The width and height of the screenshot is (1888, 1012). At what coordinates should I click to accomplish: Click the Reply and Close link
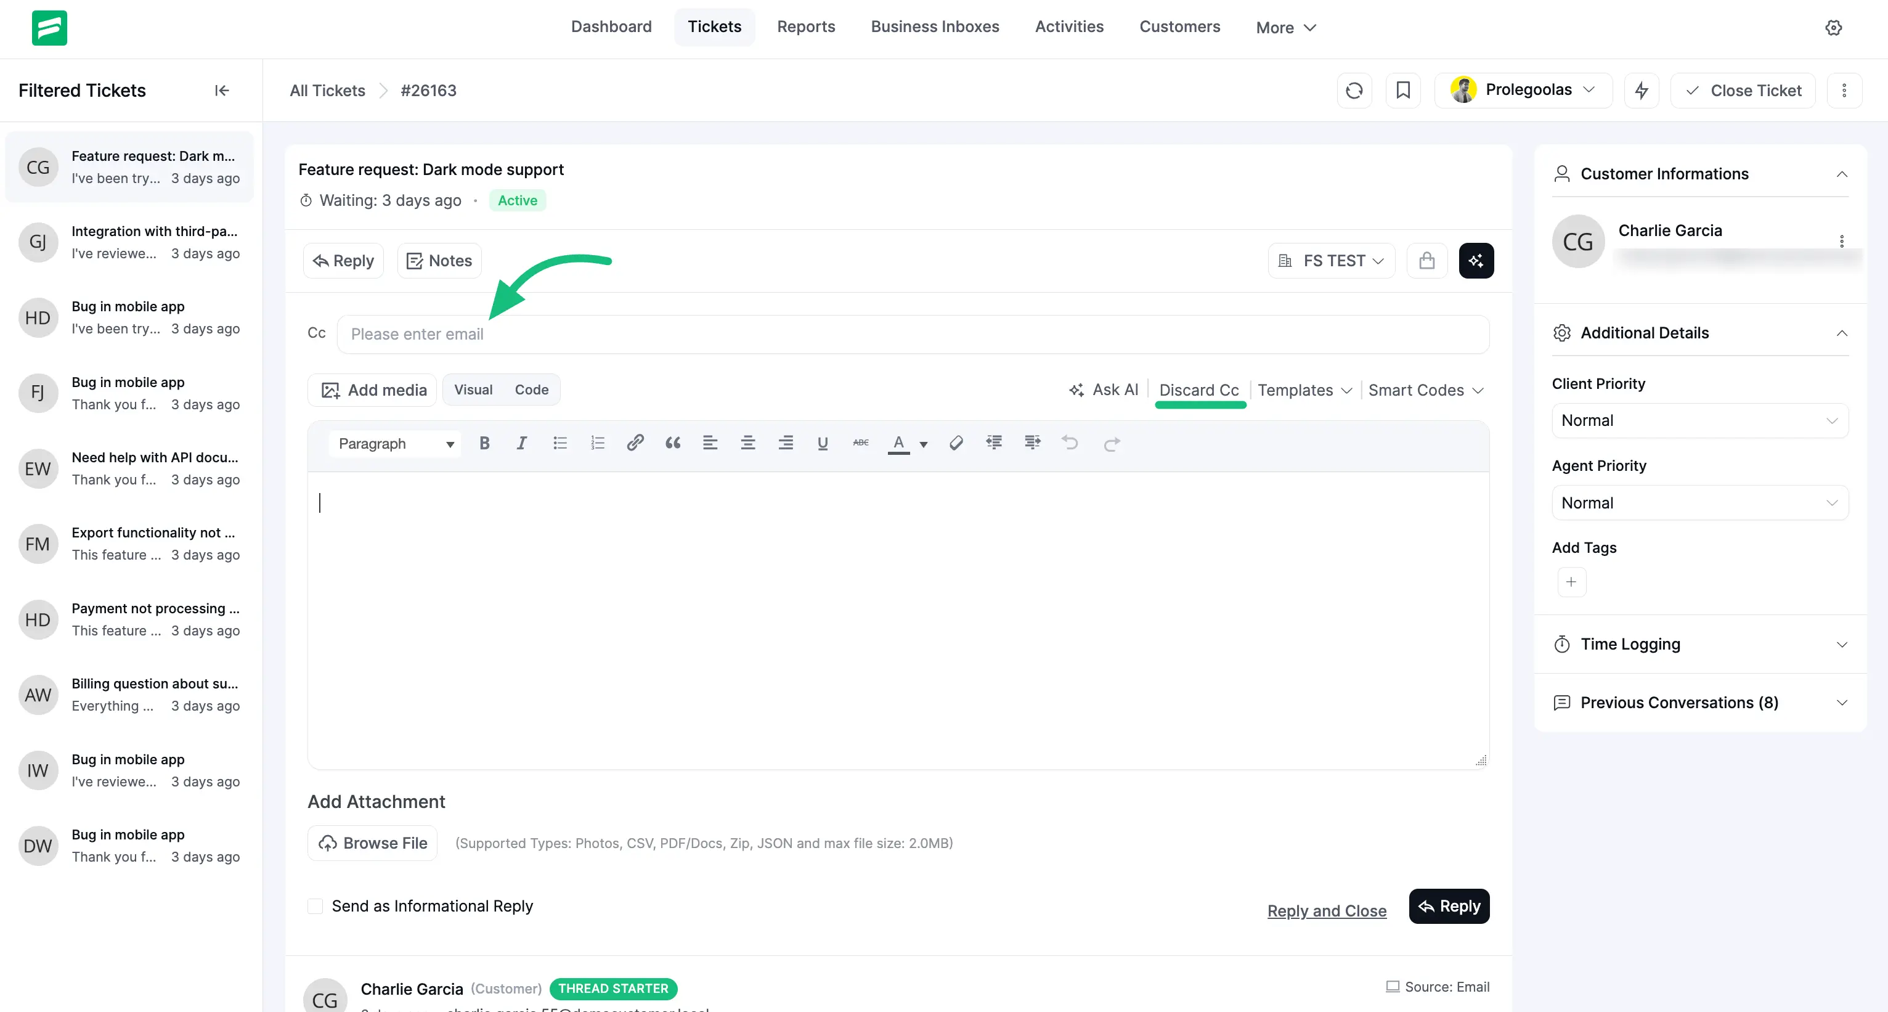click(1327, 911)
